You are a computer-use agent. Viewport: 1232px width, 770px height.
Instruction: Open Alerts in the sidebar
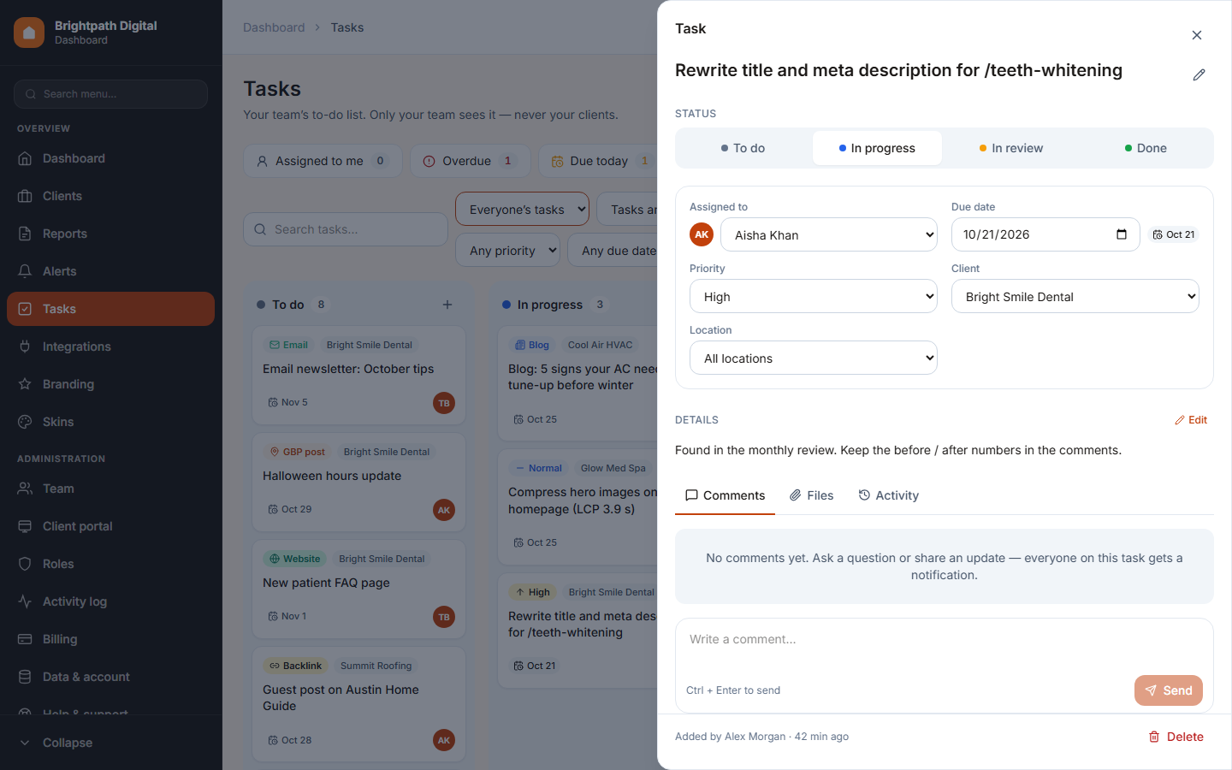coord(110,271)
